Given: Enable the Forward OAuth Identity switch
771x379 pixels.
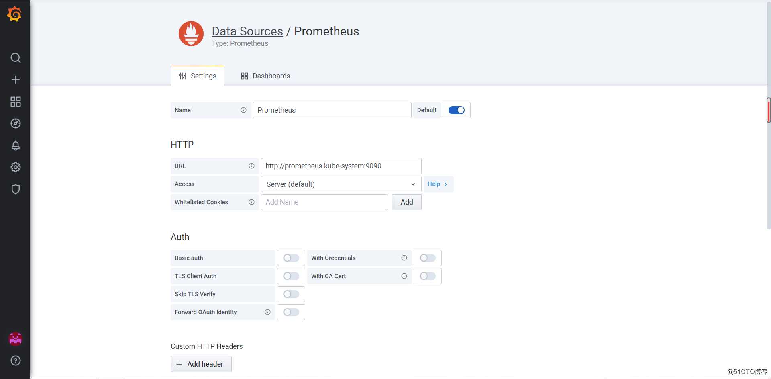Looking at the screenshot, I should click(x=291, y=312).
